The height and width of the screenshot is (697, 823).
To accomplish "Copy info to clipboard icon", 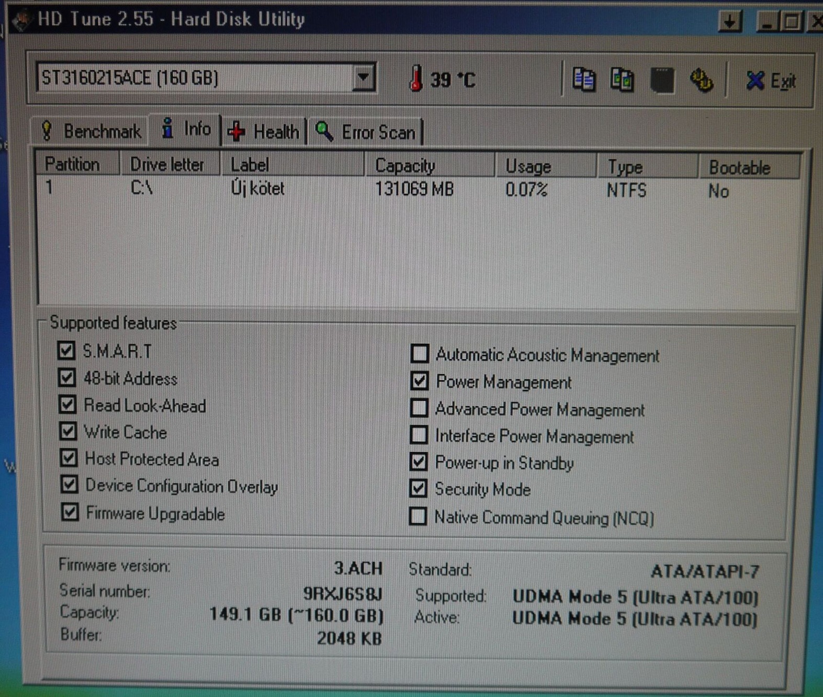I will 583,80.
